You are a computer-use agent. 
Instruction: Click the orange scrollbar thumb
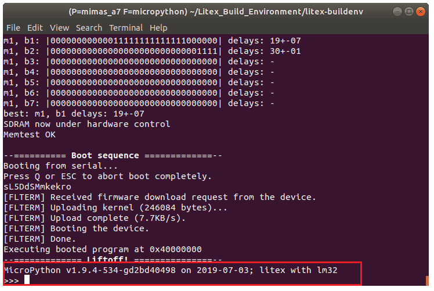[428, 281]
